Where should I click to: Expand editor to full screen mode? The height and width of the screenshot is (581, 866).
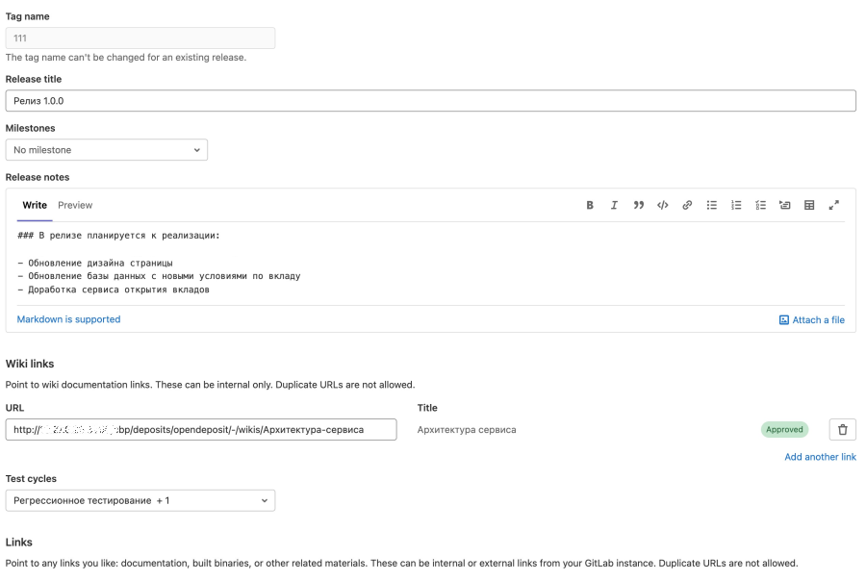tap(834, 205)
